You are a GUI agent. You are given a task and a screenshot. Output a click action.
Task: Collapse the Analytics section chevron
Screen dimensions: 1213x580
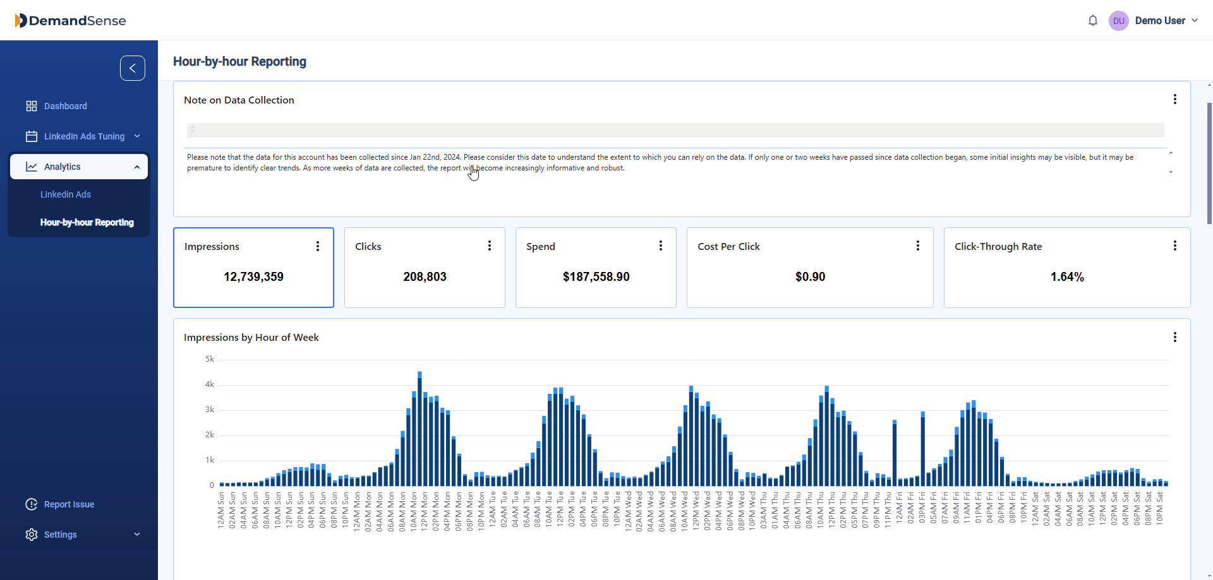136,167
